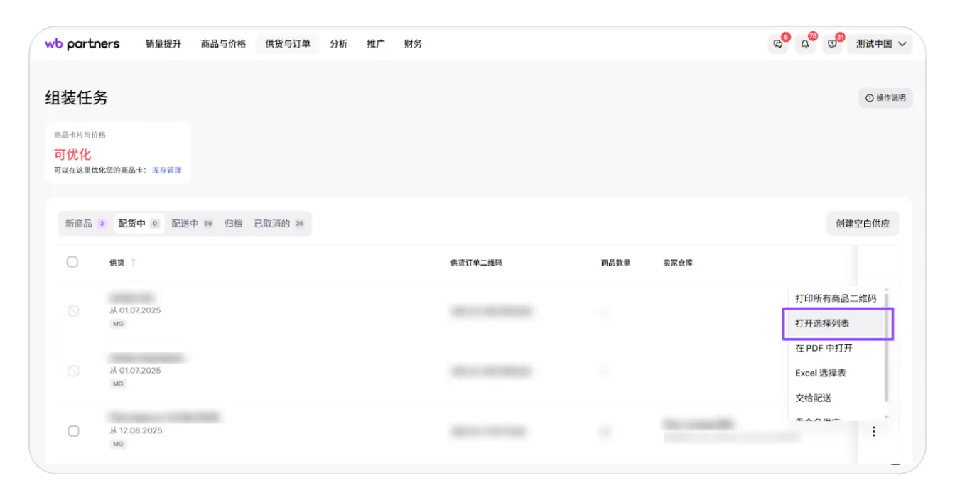
Task: Choose Excel 选择表 in the menu
Action: (821, 373)
